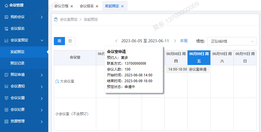Click 预约人：黄多 in popup

point(117,58)
